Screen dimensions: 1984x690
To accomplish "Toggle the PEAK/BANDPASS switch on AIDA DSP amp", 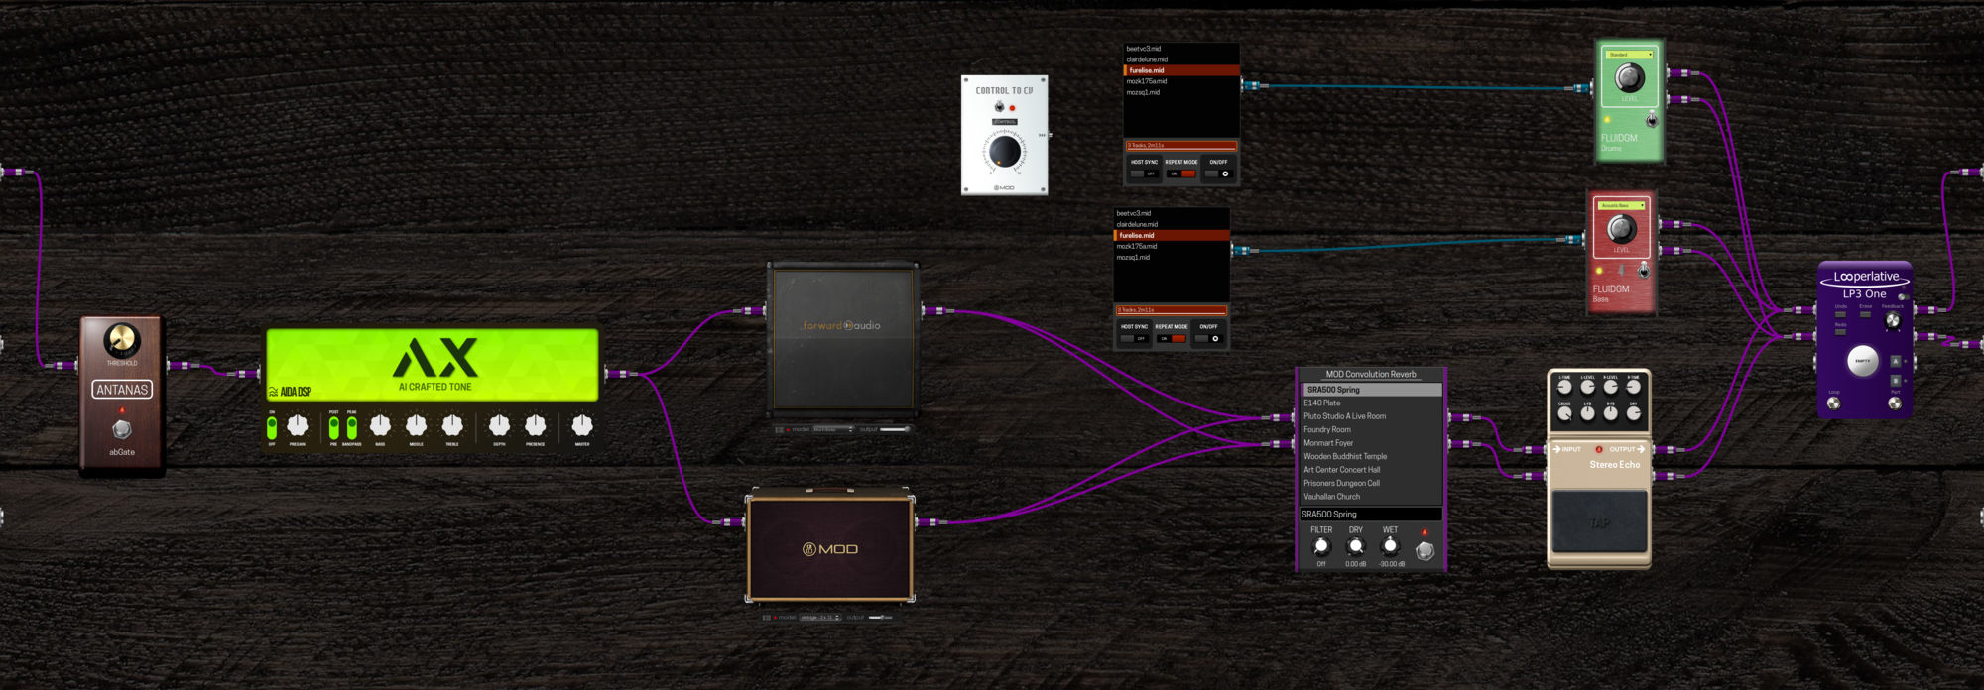I will pyautogui.click(x=352, y=427).
